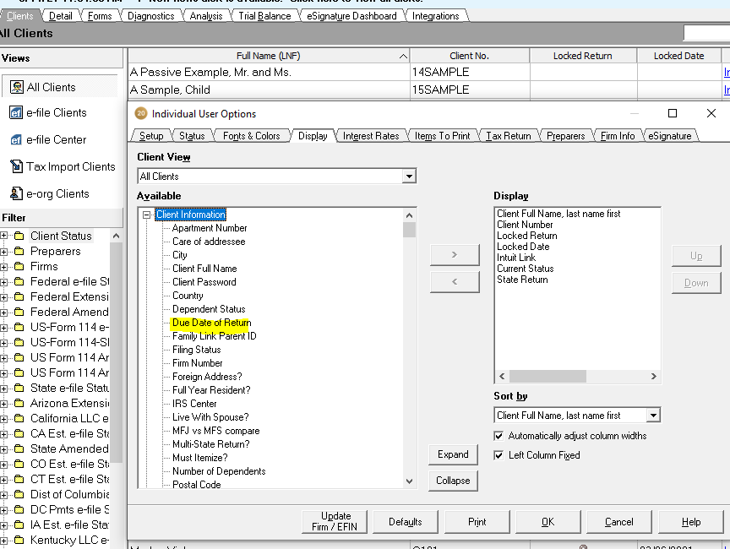Toggle Automatically adjust column widths checkbox
Viewport: 730px width, 549px height.
(498, 436)
